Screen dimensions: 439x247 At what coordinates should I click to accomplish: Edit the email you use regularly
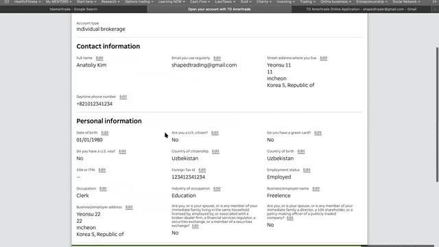[x=217, y=58]
